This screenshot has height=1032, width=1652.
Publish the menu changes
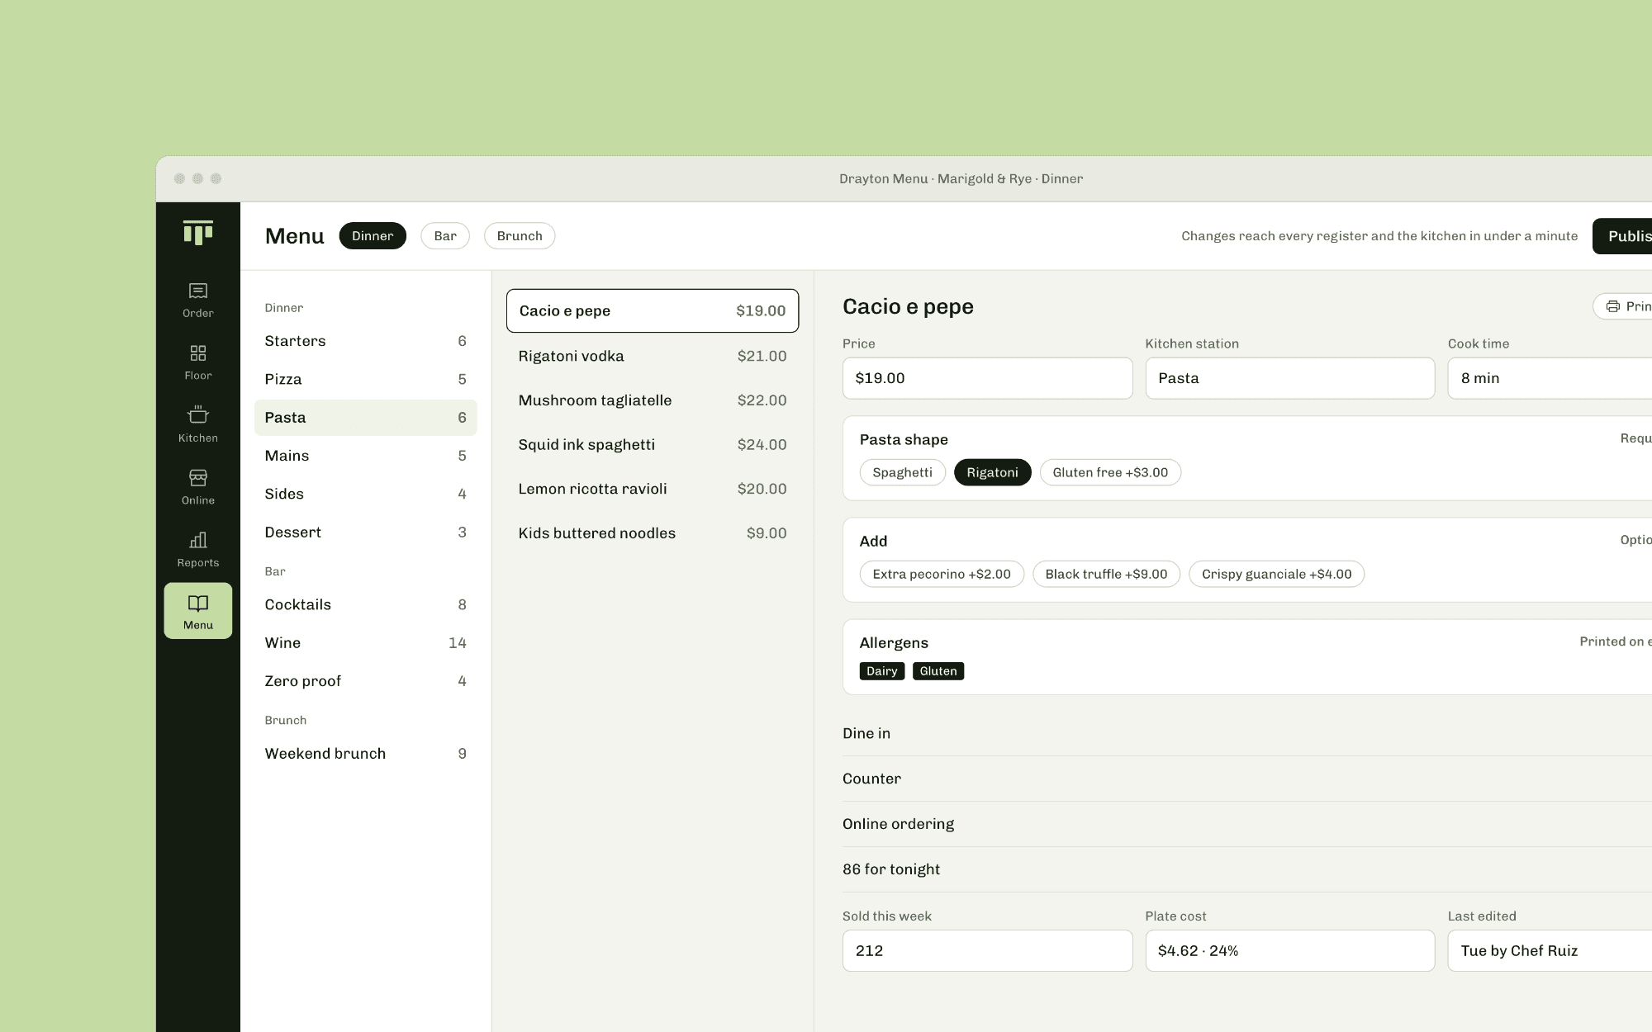1622,236
